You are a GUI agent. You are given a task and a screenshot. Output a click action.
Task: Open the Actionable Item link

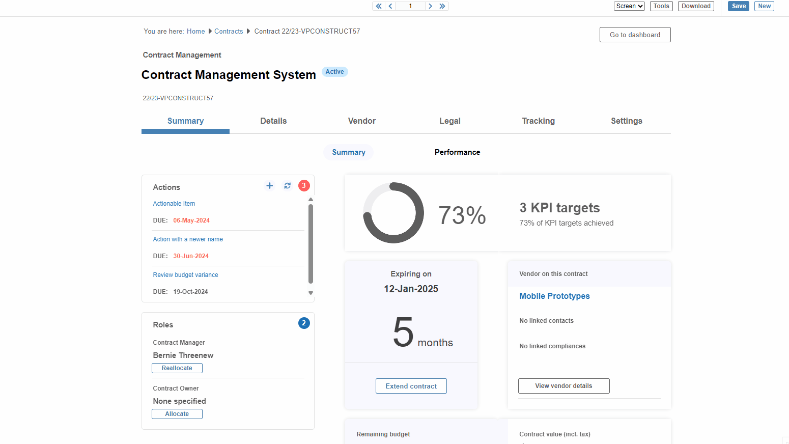click(x=174, y=204)
